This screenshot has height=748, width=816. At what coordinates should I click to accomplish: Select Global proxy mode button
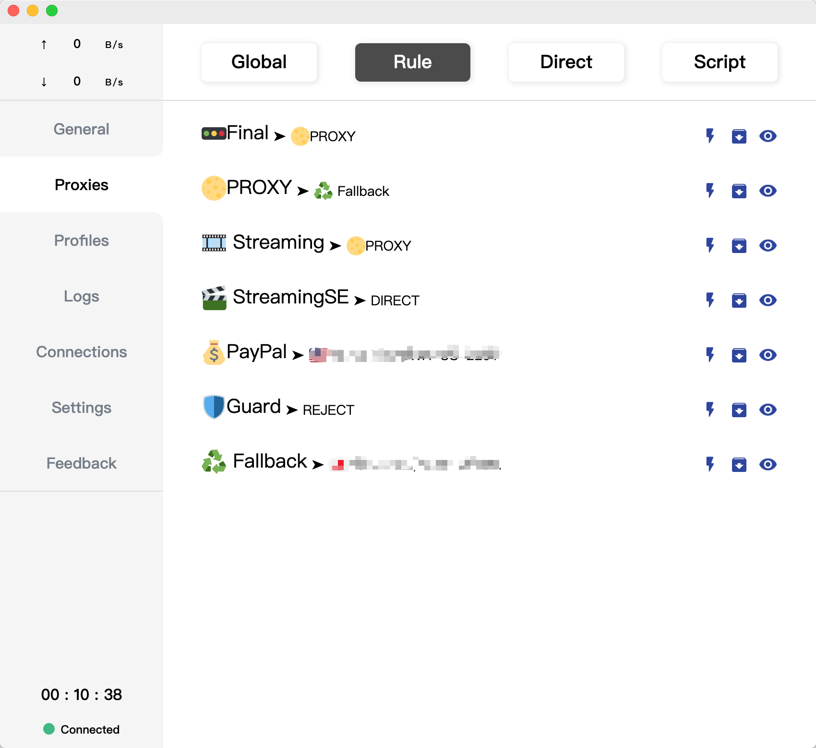pyautogui.click(x=259, y=62)
